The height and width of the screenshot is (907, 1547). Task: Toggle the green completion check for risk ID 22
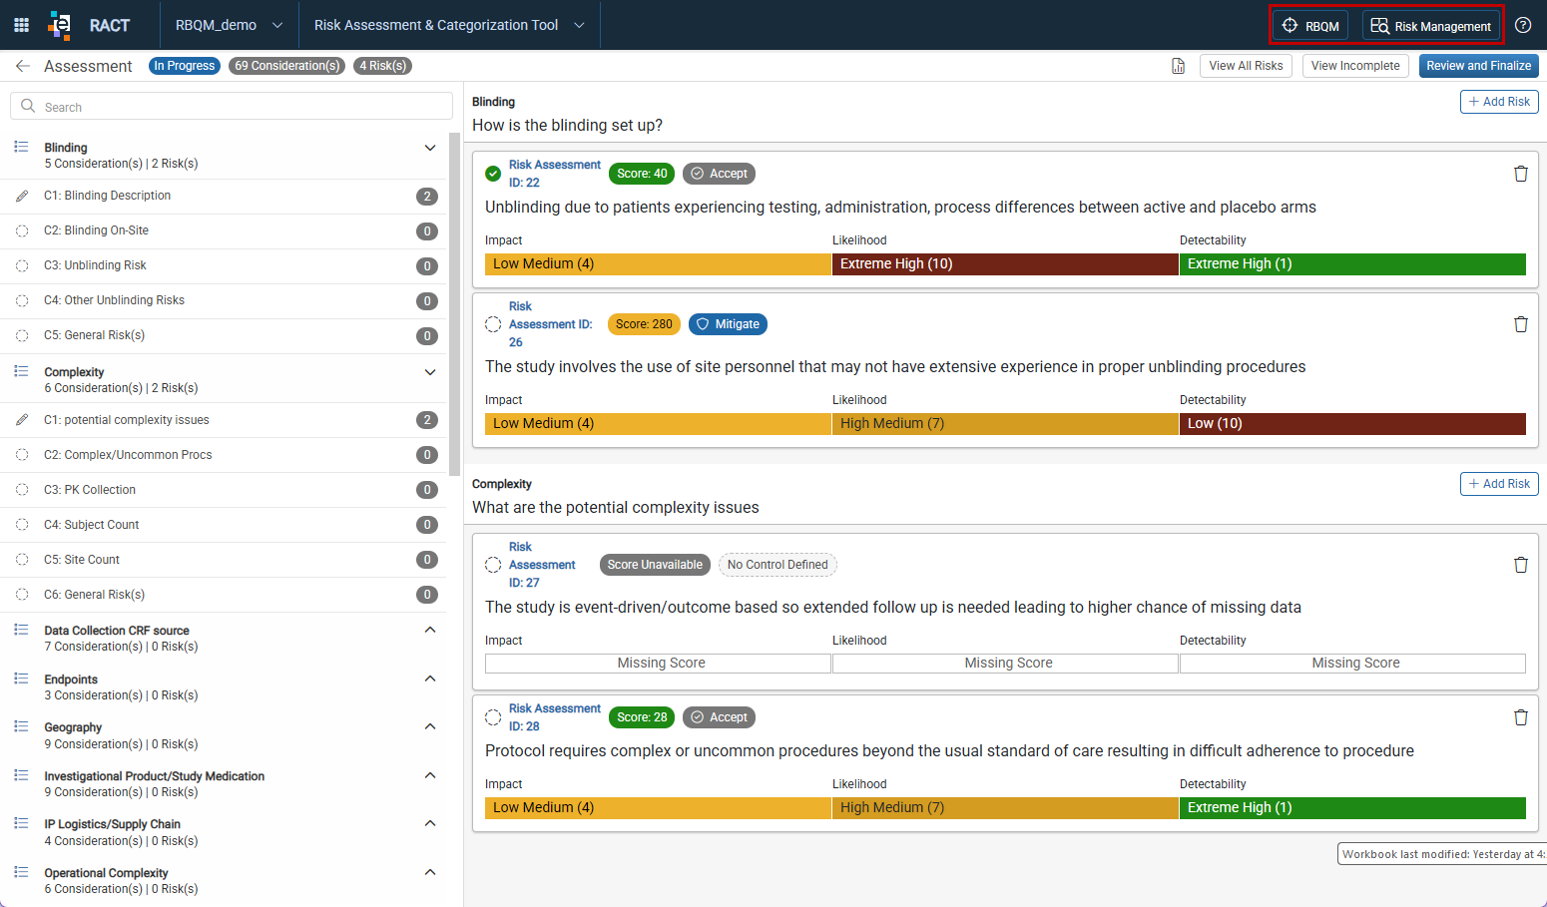tap(493, 174)
